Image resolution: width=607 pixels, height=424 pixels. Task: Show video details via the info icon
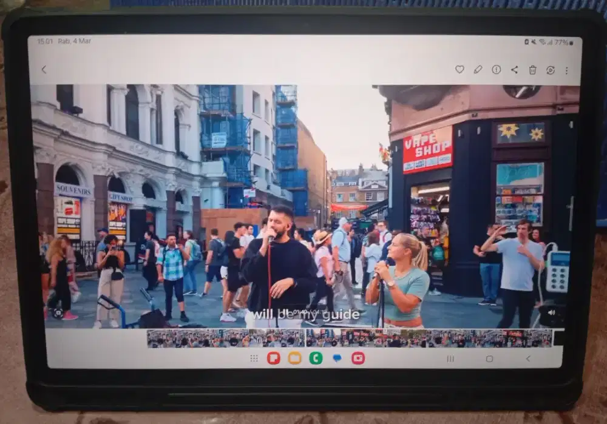496,70
